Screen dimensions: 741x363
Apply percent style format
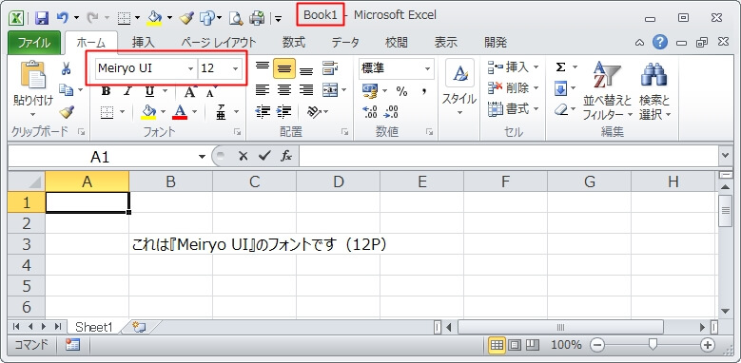(401, 91)
